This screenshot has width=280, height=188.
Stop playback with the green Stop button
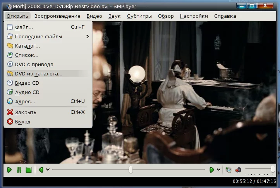click(x=29, y=170)
